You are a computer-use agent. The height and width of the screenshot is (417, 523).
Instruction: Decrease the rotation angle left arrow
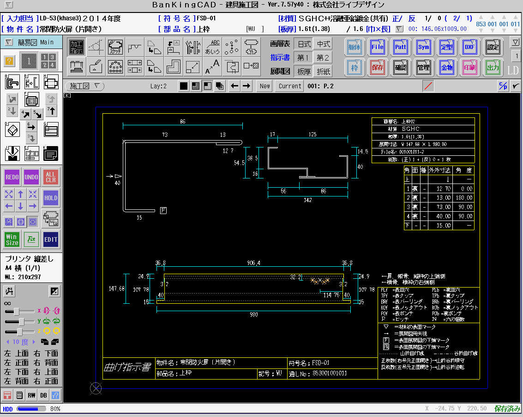(8, 342)
